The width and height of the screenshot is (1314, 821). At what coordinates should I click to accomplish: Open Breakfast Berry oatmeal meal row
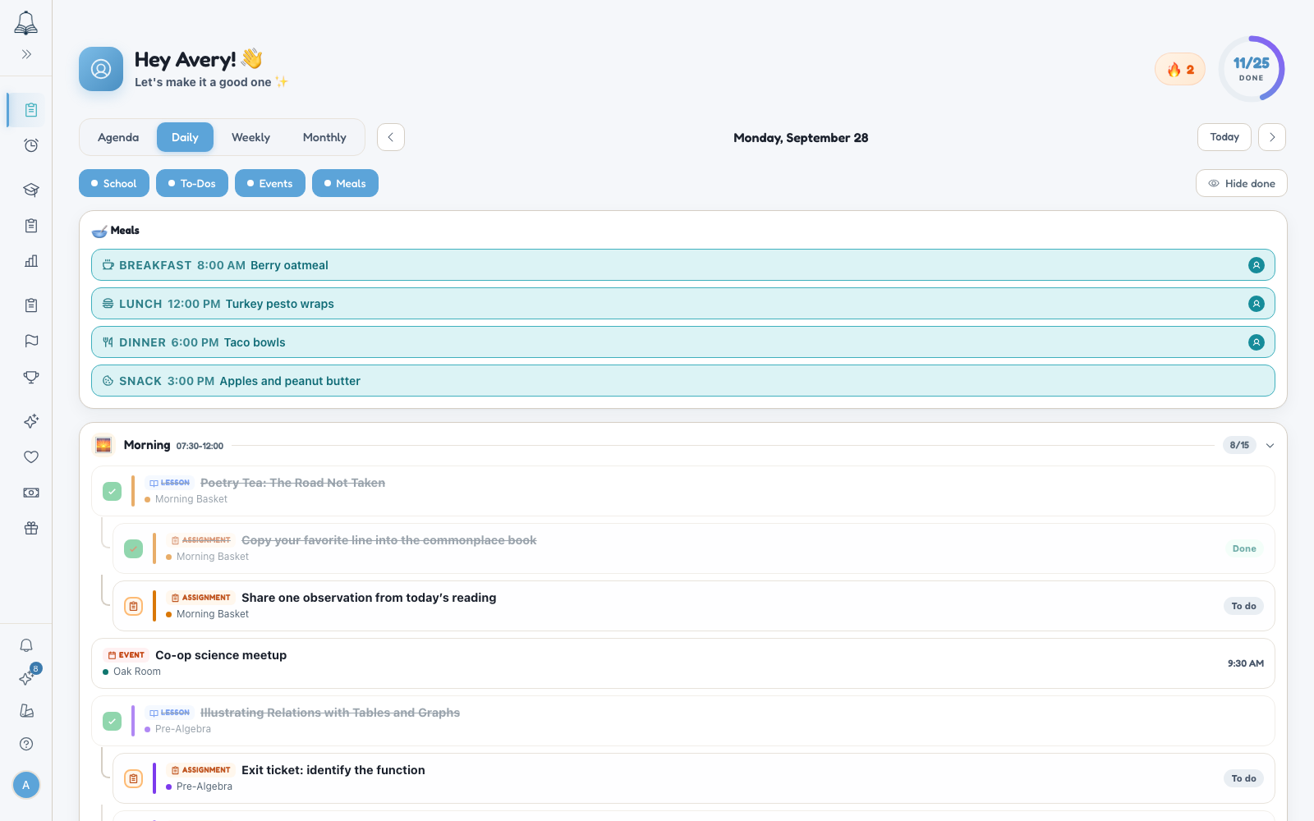(683, 265)
